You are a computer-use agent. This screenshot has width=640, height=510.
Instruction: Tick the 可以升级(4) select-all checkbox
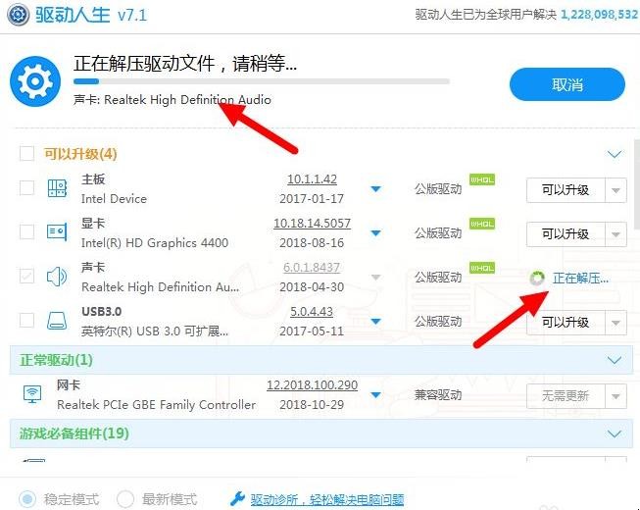[x=26, y=154]
